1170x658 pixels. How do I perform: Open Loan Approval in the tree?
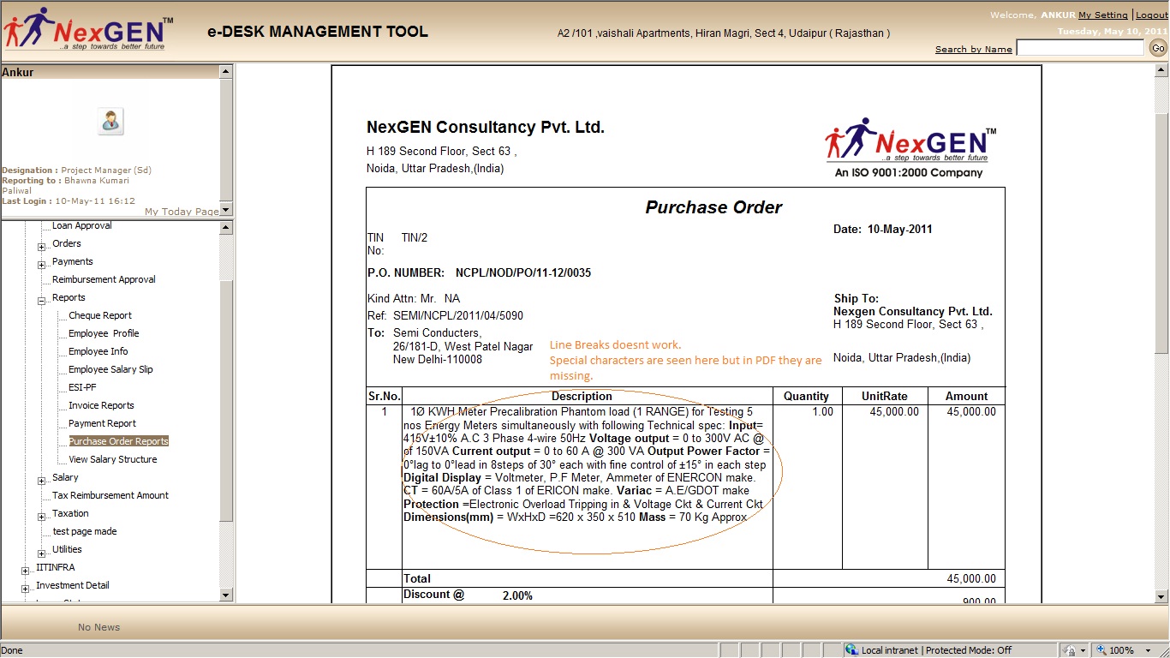[x=82, y=225]
